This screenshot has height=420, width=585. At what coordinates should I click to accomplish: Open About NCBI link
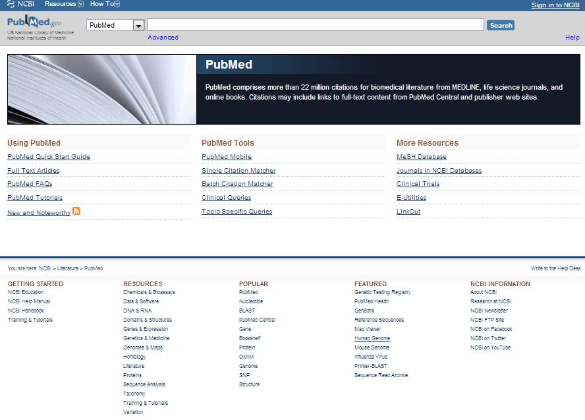pyautogui.click(x=483, y=292)
